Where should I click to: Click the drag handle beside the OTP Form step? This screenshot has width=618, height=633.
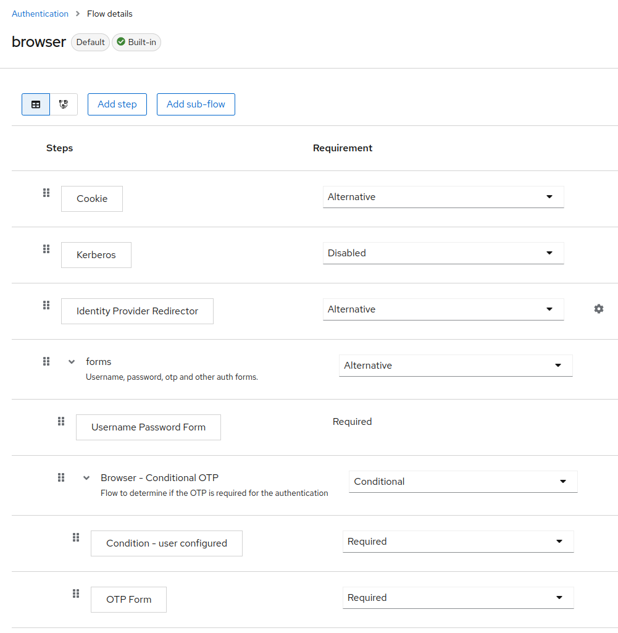(76, 593)
